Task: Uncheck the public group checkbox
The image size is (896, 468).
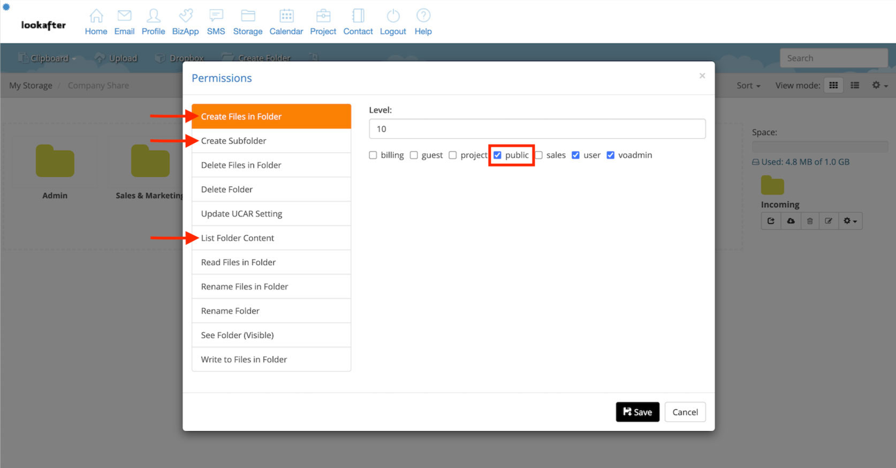Action: click(x=497, y=155)
